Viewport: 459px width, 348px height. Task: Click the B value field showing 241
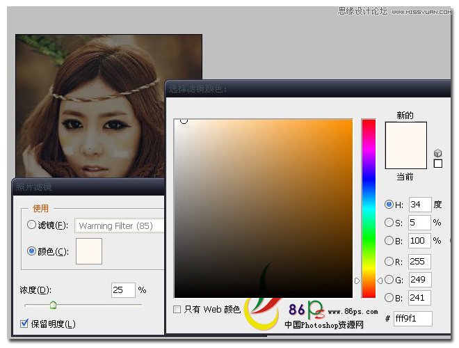coord(419,298)
